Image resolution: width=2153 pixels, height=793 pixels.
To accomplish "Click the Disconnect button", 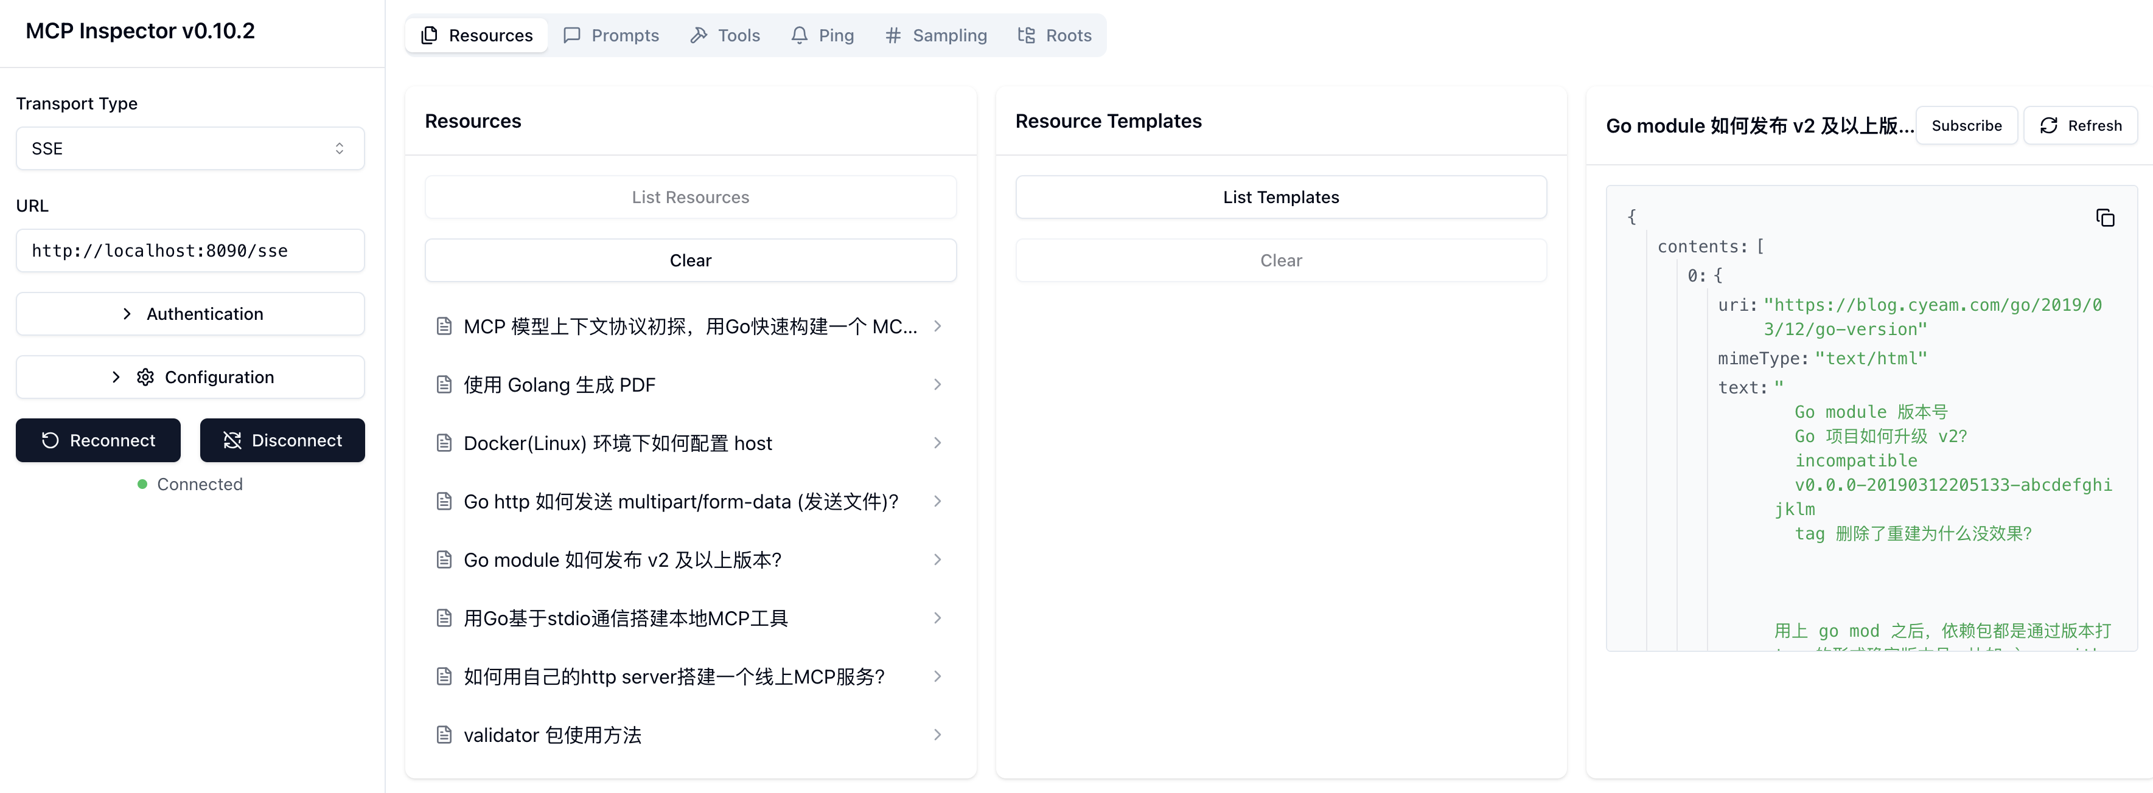I will coord(282,440).
